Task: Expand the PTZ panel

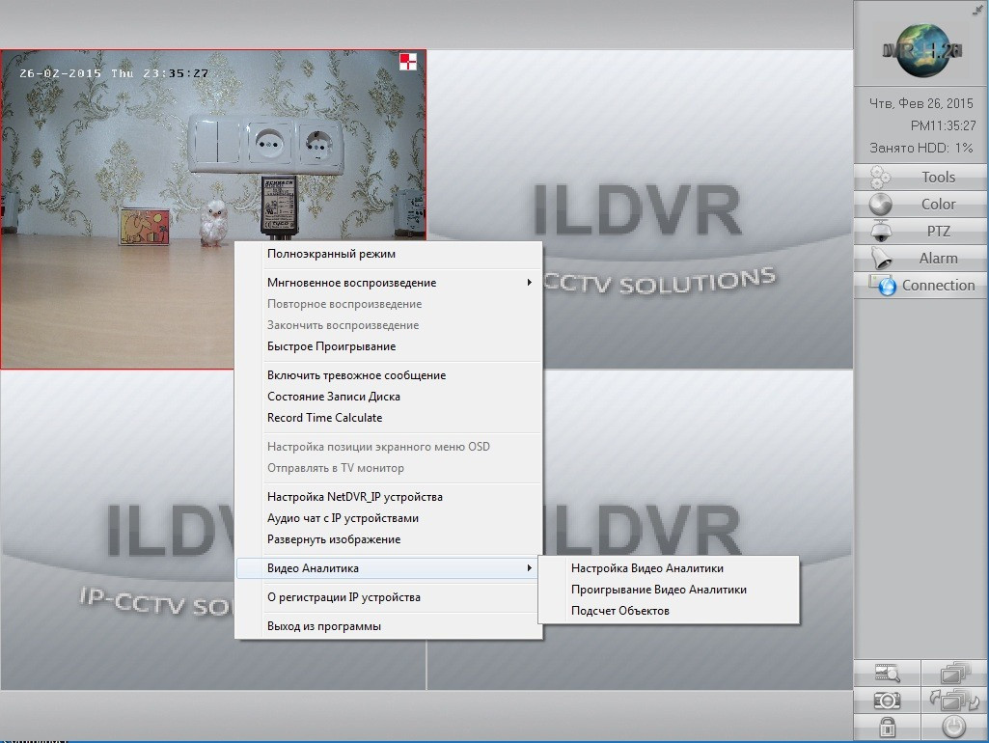Action: point(920,231)
